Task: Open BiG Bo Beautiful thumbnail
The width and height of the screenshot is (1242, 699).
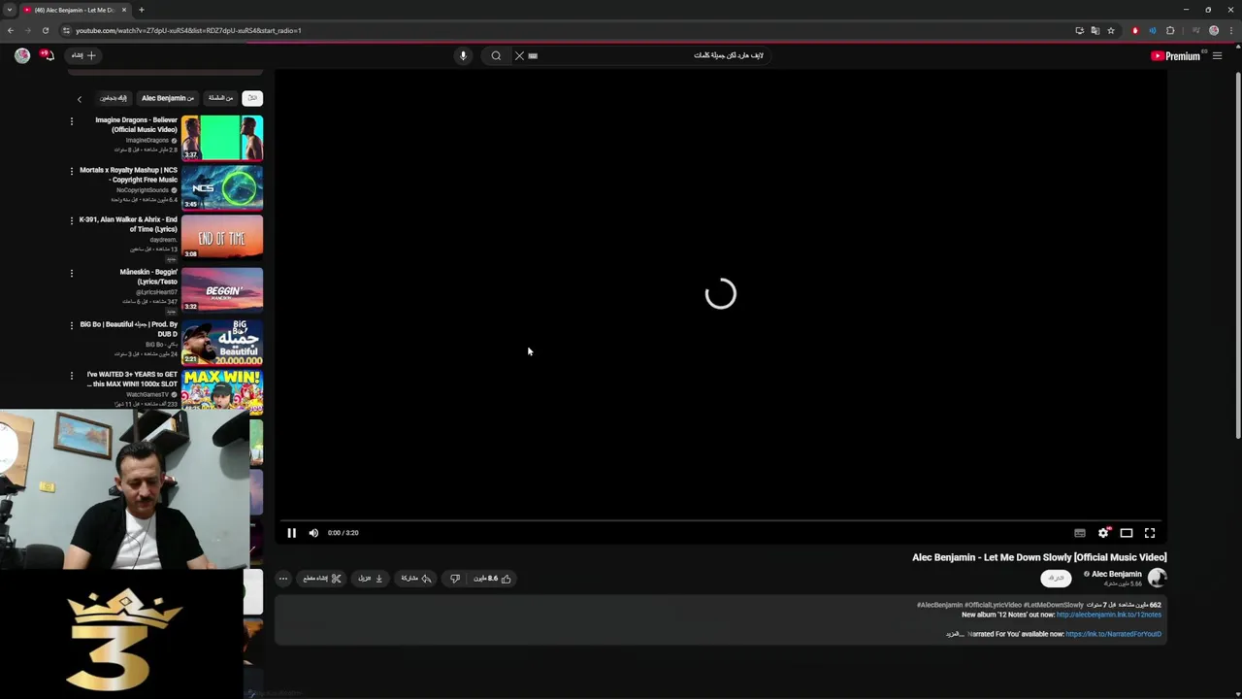Action: tap(222, 342)
